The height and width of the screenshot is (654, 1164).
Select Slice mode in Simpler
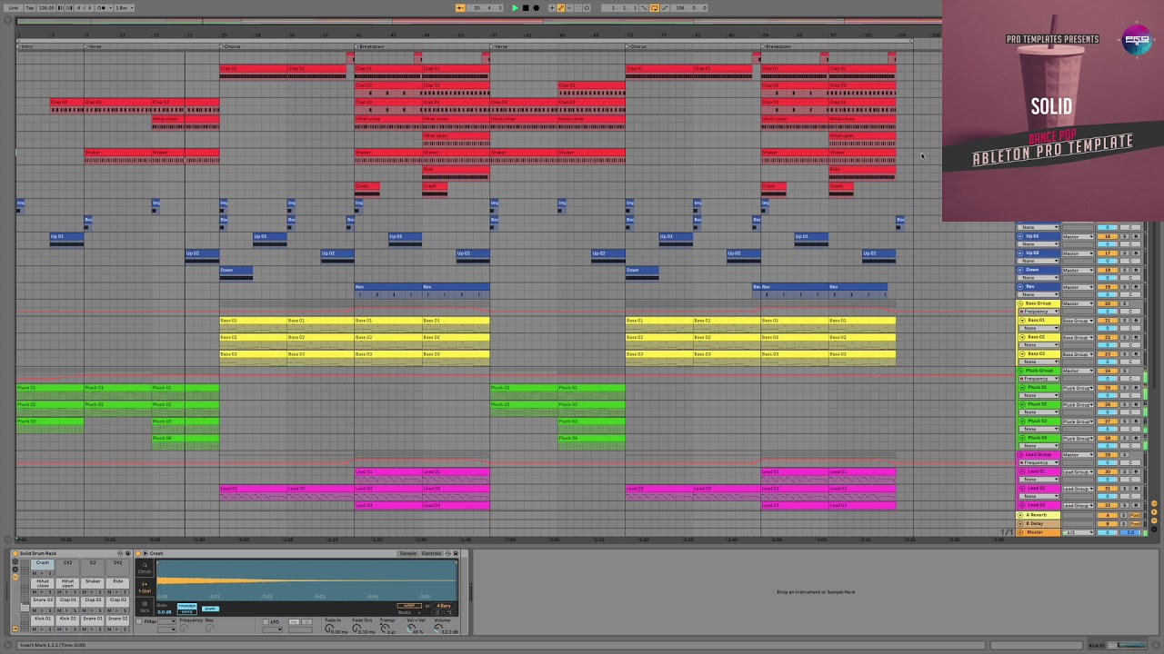145,607
